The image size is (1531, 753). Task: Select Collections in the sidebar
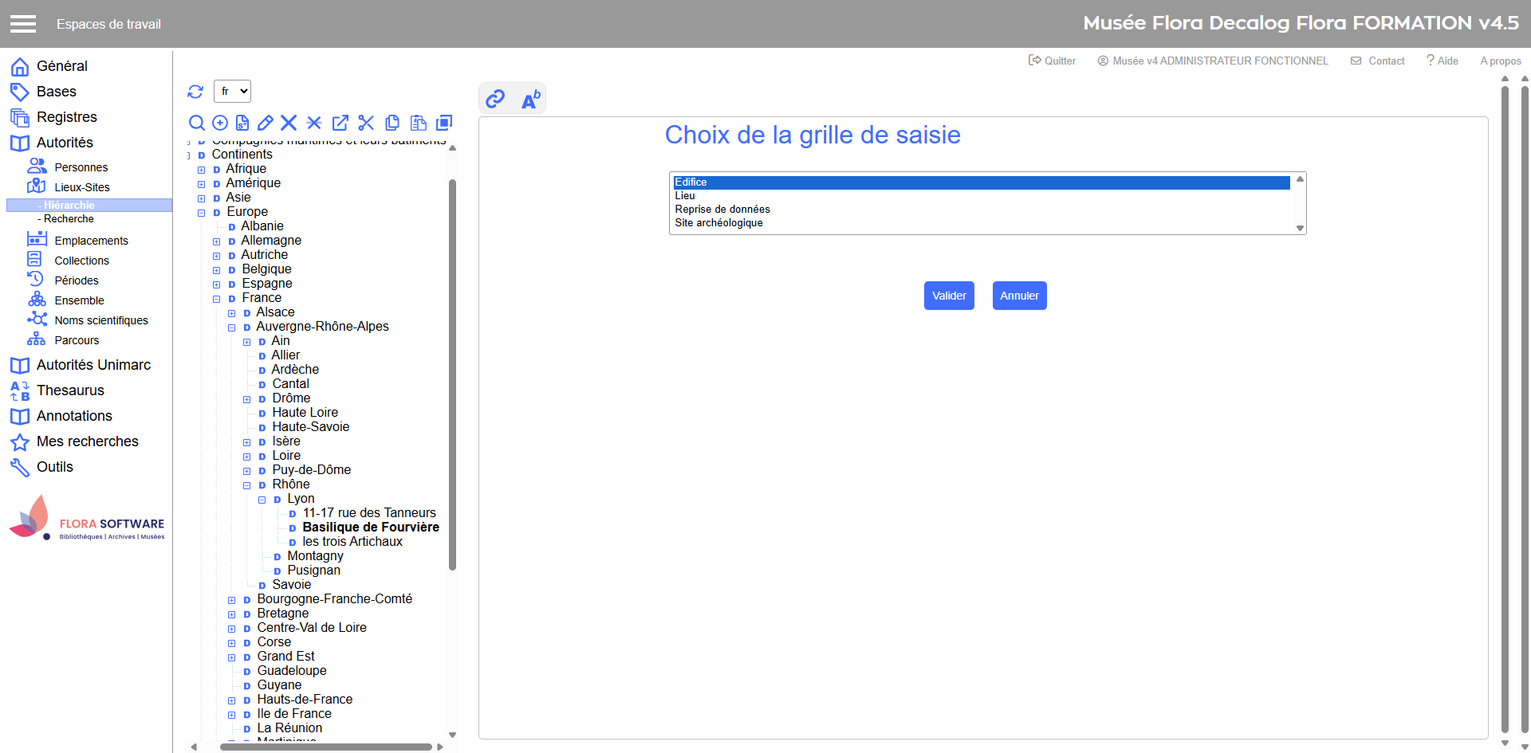coord(81,261)
